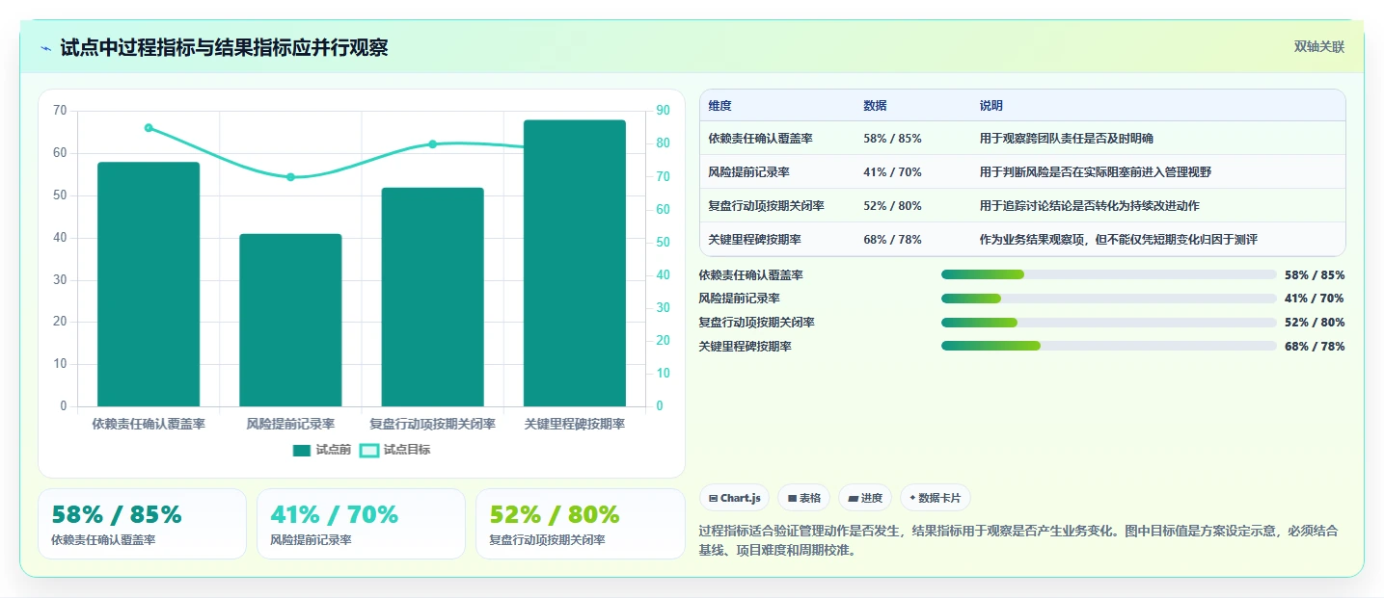1384x598 pixels.
Task: Click 关键里程碑按期率 x-axis label
Action: 575,424
